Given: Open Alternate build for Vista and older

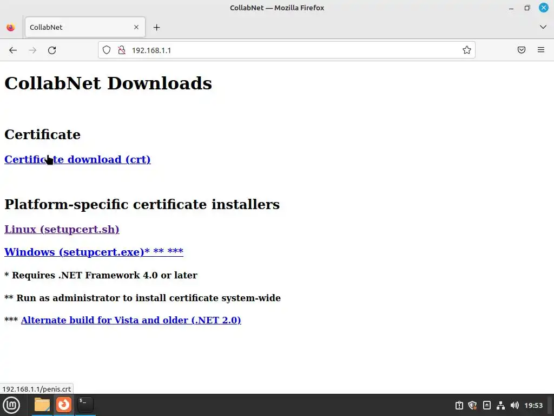Looking at the screenshot, I should click(131, 320).
